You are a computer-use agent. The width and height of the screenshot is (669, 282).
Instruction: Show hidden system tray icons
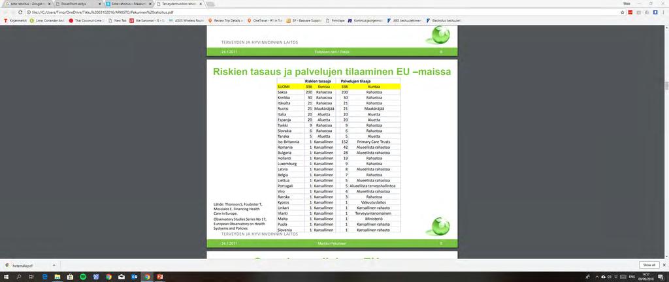(x=596, y=277)
